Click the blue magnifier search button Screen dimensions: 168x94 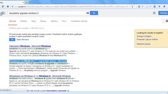[94, 13]
